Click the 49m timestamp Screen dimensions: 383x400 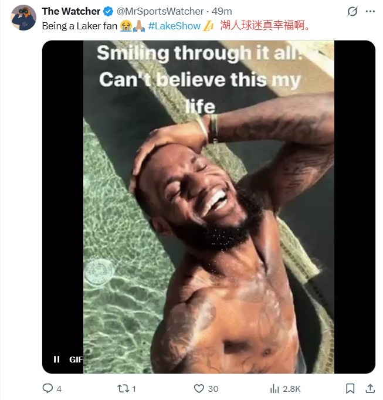[222, 11]
